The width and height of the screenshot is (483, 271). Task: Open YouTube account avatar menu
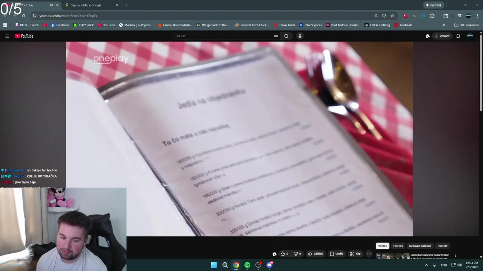point(470,36)
